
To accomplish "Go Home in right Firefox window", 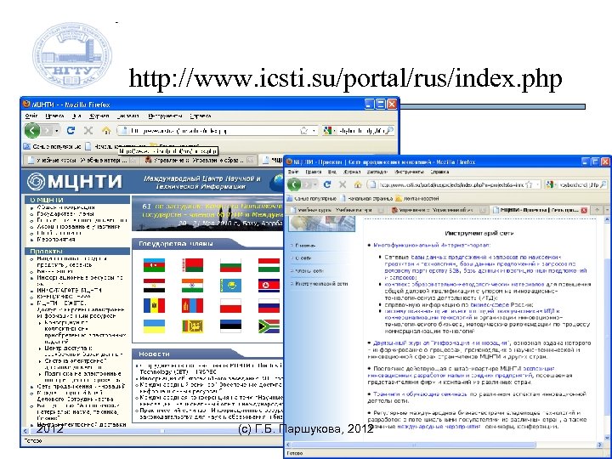I will (x=358, y=184).
